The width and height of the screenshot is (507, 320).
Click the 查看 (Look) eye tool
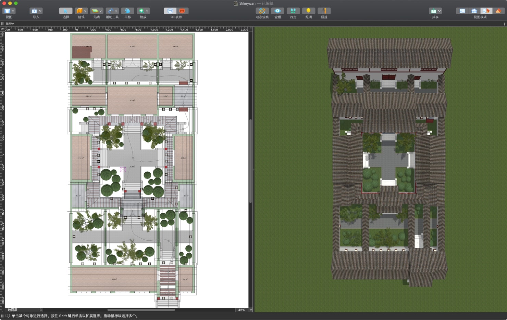[x=277, y=11]
